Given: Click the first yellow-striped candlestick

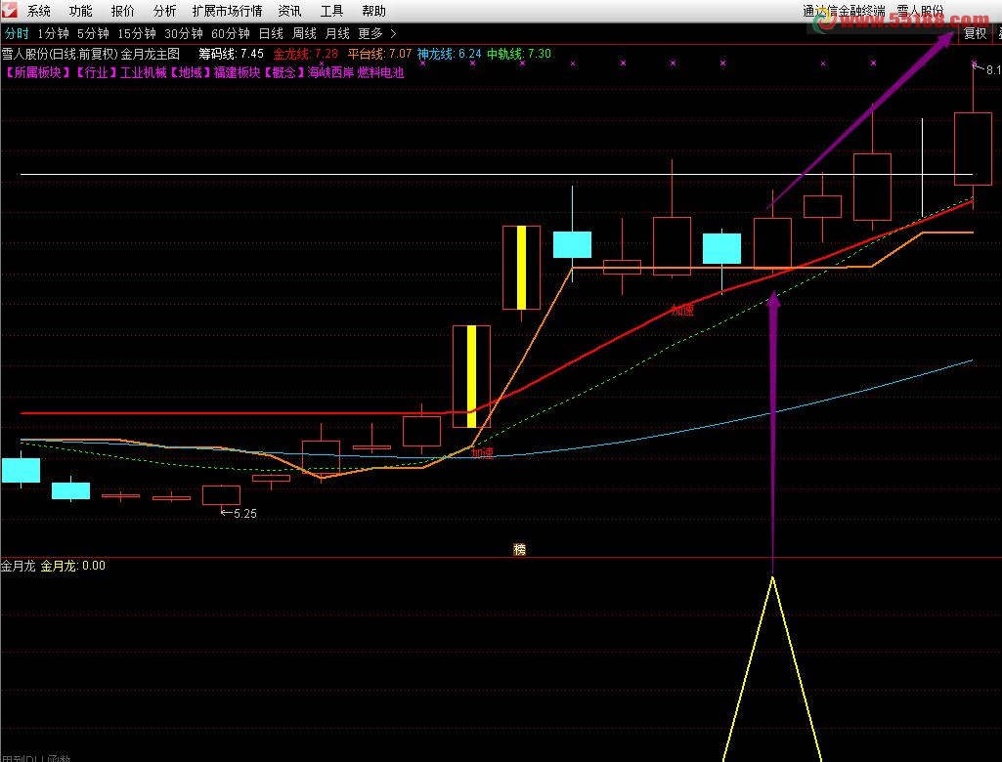Looking at the screenshot, I should tap(471, 376).
